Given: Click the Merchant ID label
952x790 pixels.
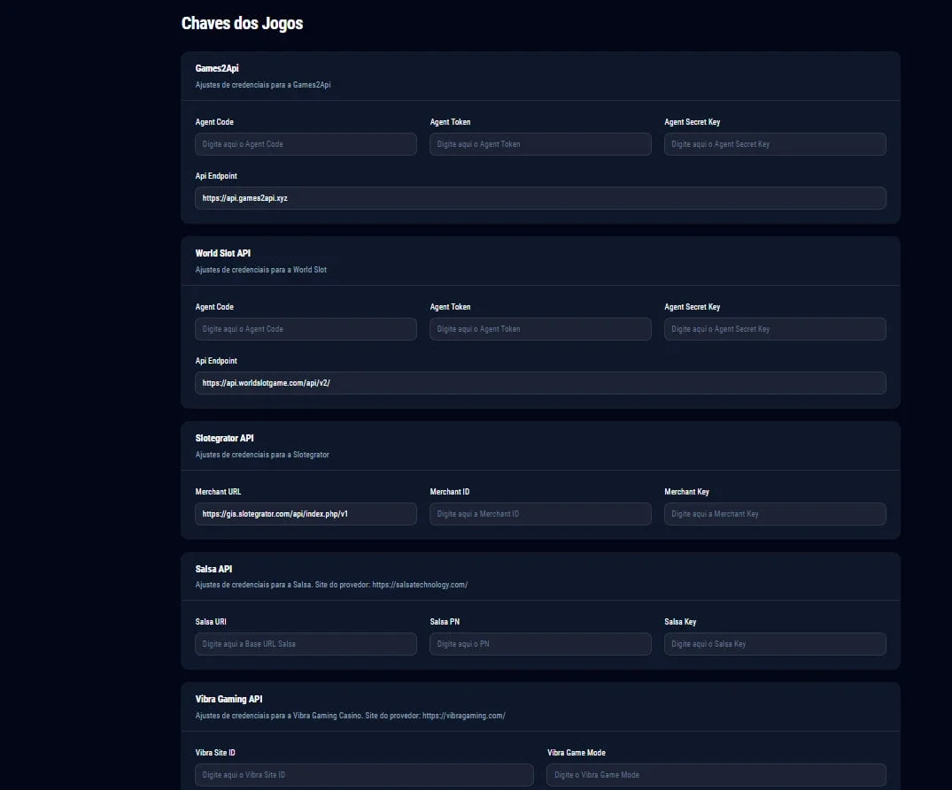Looking at the screenshot, I should tap(450, 492).
